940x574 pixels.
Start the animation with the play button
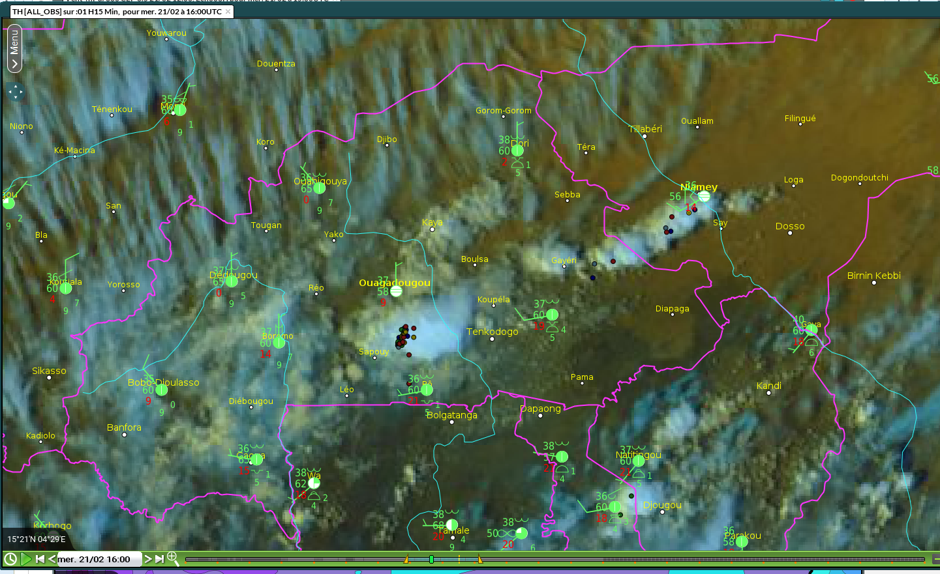pos(26,559)
